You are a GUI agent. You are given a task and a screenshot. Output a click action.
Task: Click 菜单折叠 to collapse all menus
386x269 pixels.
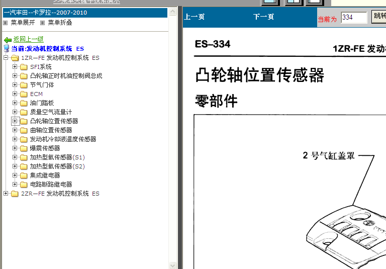pos(60,23)
